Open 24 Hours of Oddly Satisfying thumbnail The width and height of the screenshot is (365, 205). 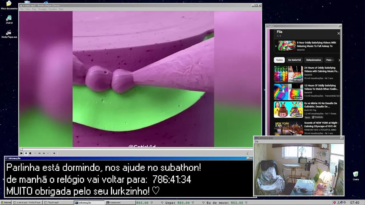pos(288,74)
